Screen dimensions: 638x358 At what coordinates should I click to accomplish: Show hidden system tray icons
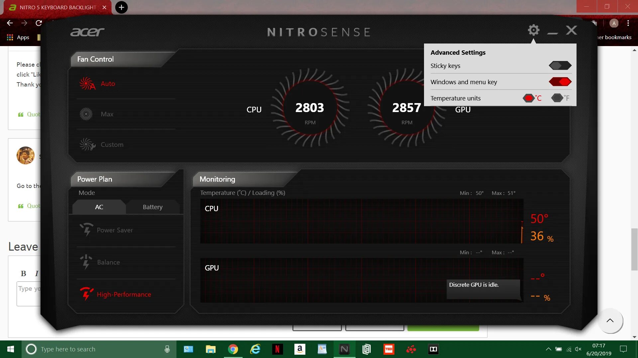549,349
